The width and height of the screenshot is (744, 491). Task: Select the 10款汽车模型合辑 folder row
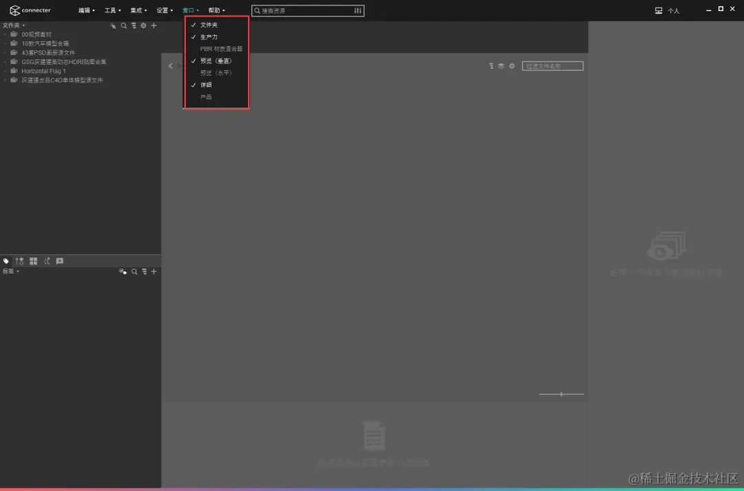pos(81,43)
